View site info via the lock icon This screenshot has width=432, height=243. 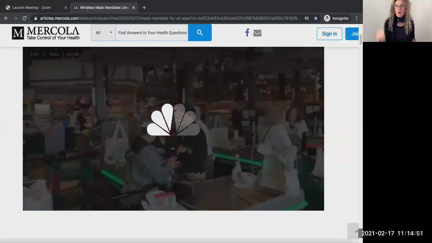pyautogui.click(x=36, y=18)
